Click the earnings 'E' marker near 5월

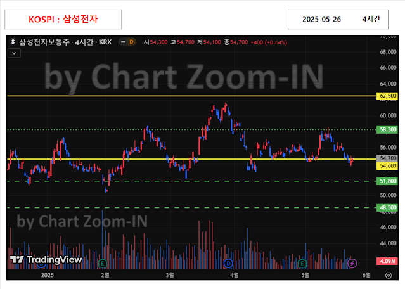(x=302, y=264)
